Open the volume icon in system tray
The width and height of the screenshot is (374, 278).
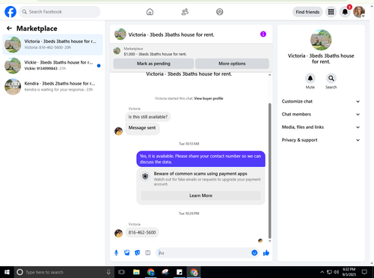tap(337, 272)
